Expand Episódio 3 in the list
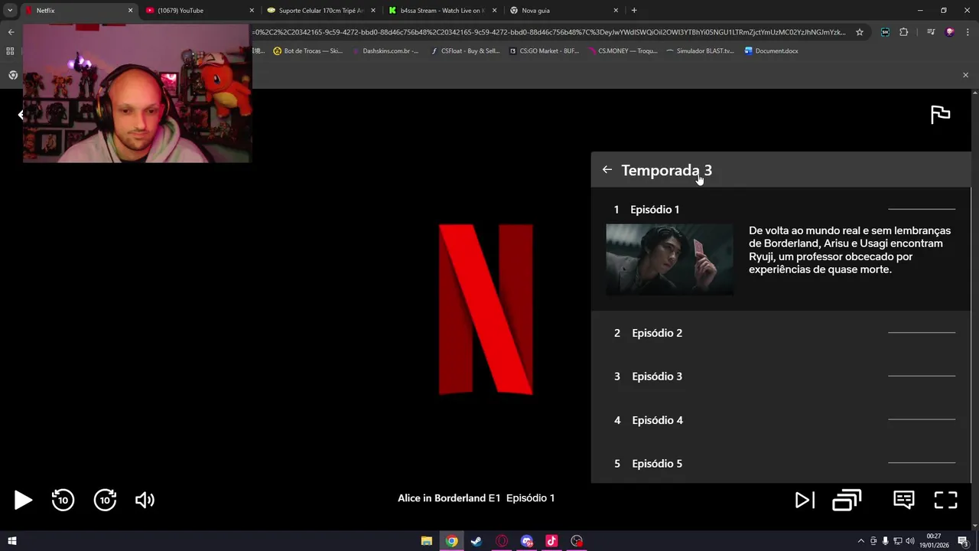The image size is (979, 551). click(x=781, y=377)
